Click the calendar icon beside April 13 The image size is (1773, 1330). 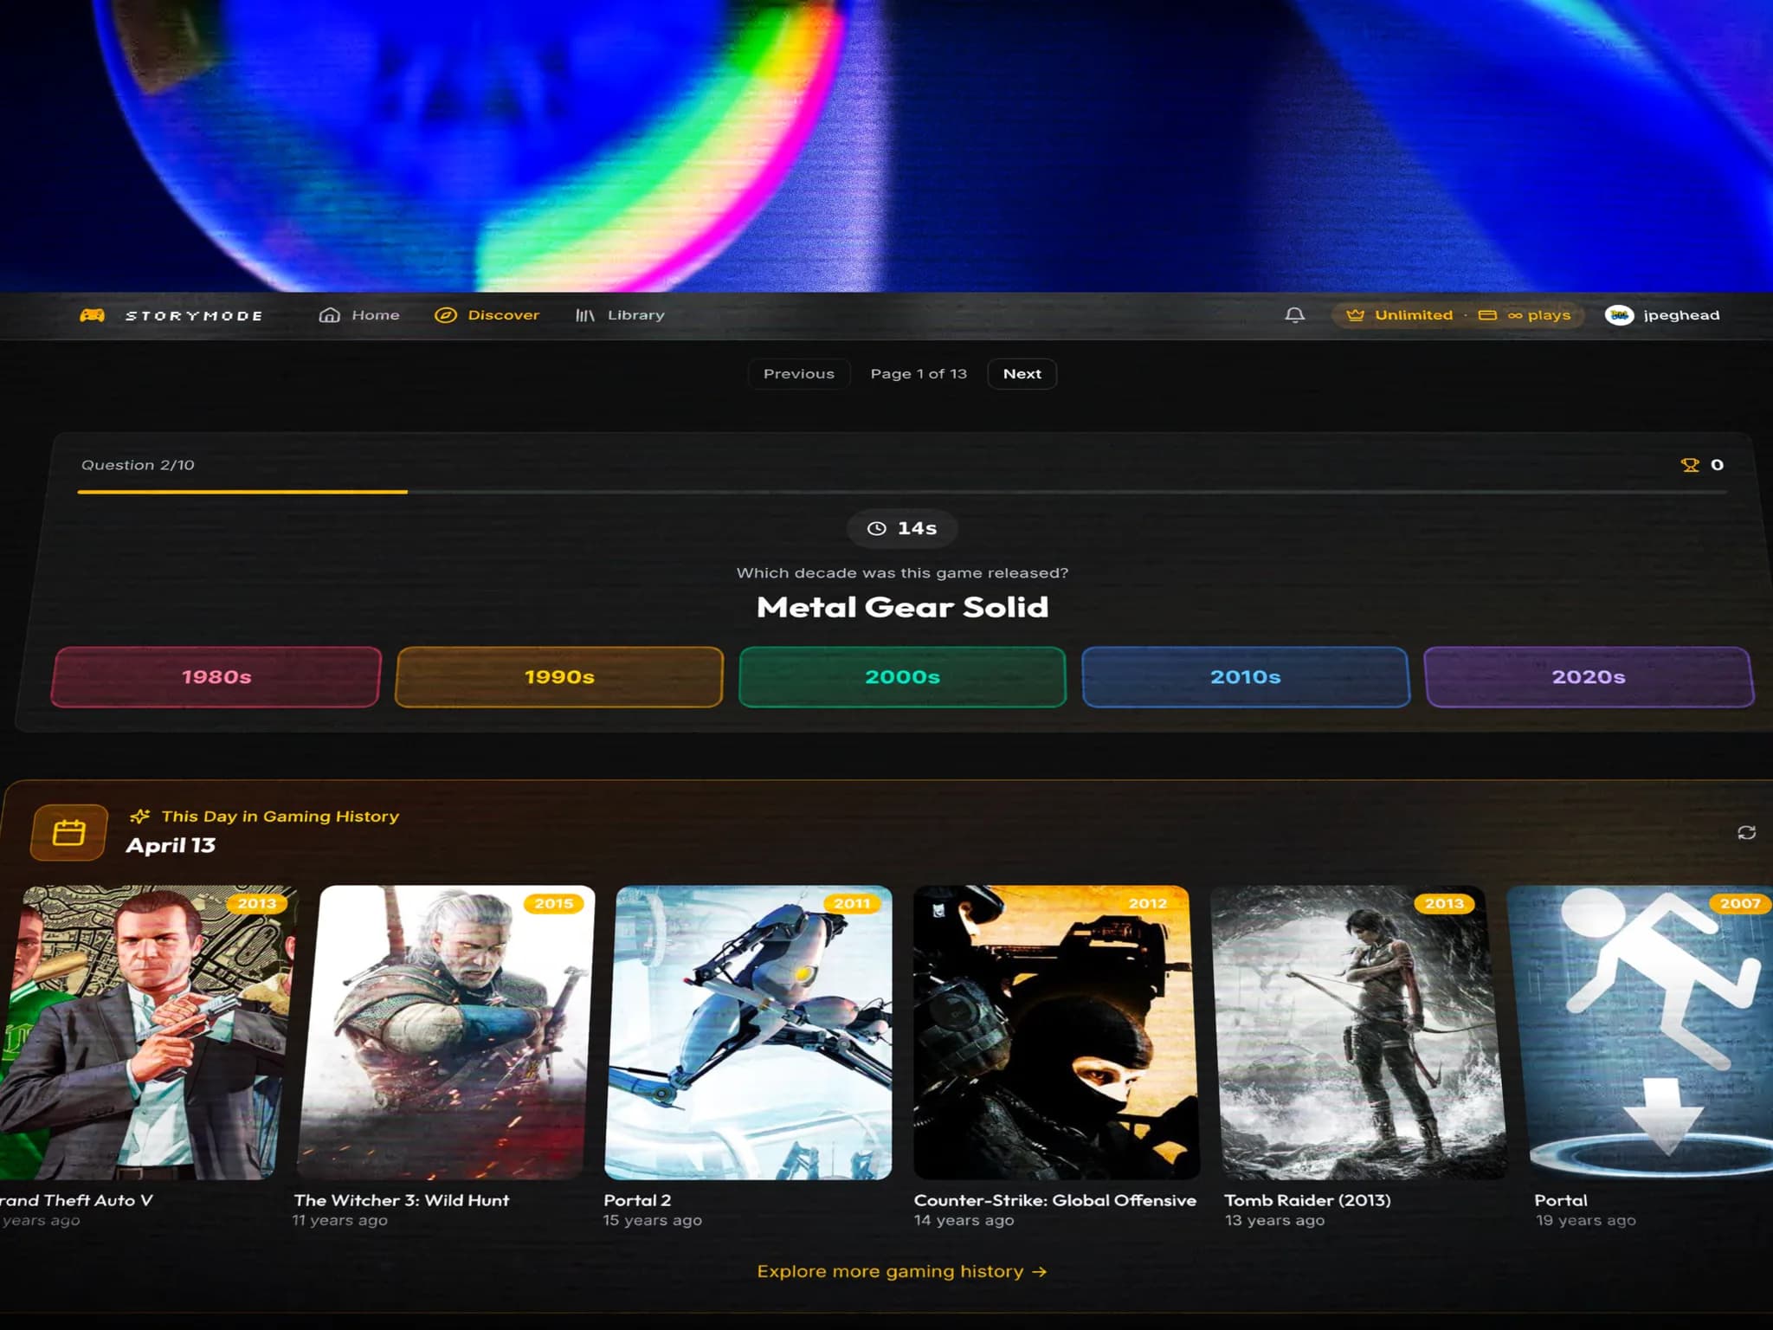point(69,832)
